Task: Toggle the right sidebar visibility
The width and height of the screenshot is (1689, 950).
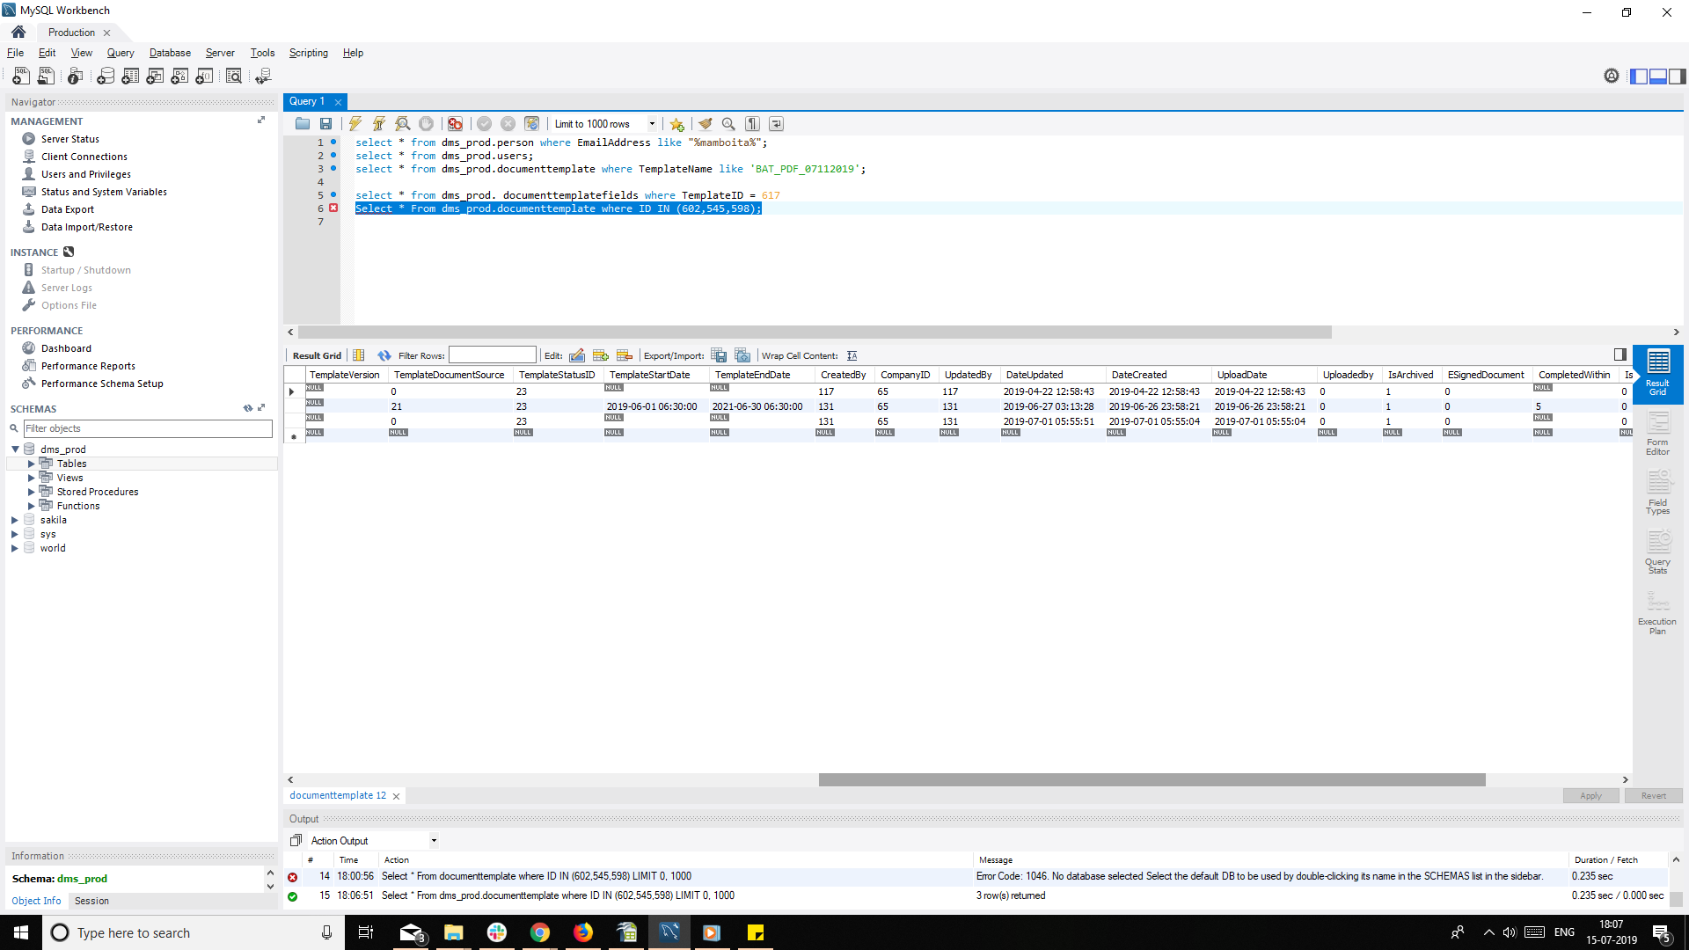Action: pos(1678,77)
